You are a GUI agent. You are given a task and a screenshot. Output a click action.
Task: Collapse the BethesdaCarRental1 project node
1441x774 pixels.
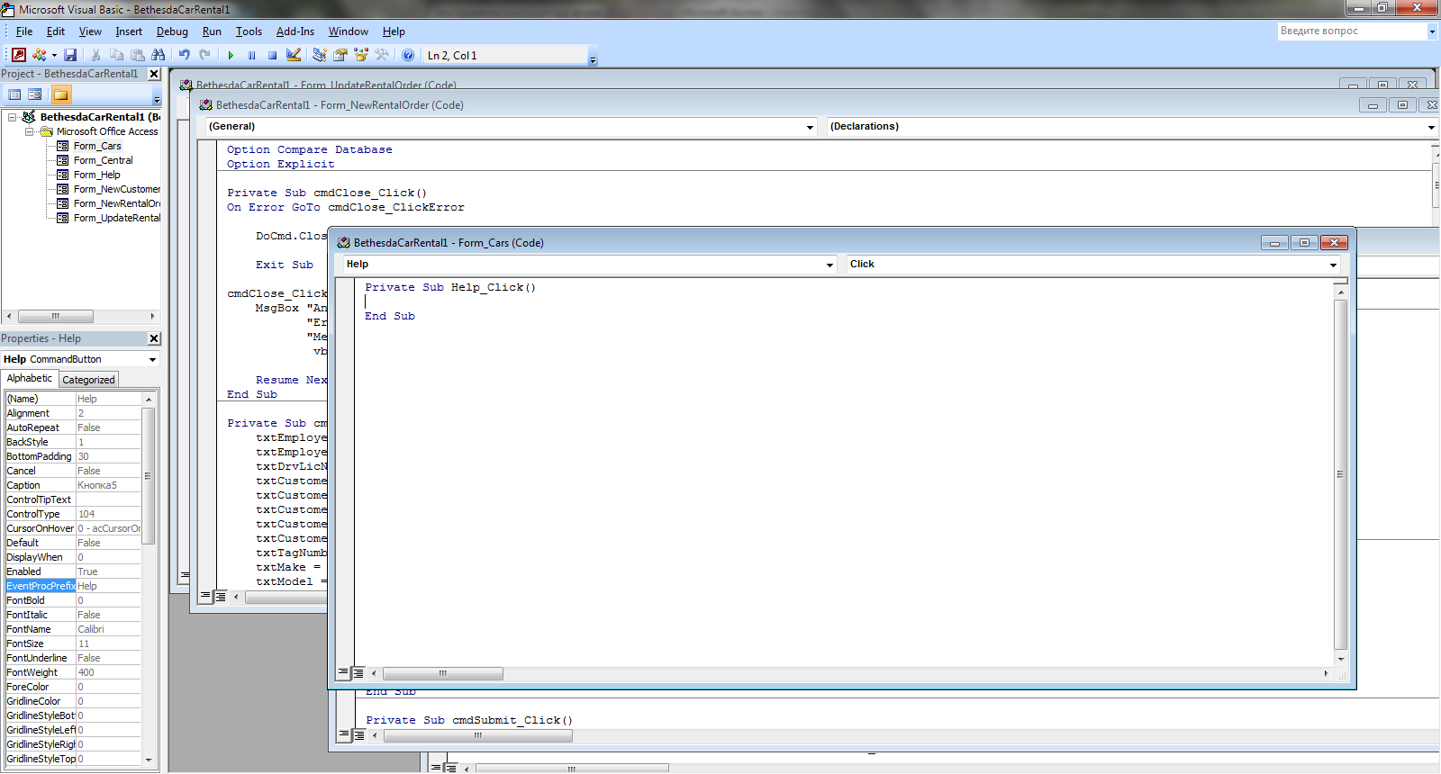point(12,117)
